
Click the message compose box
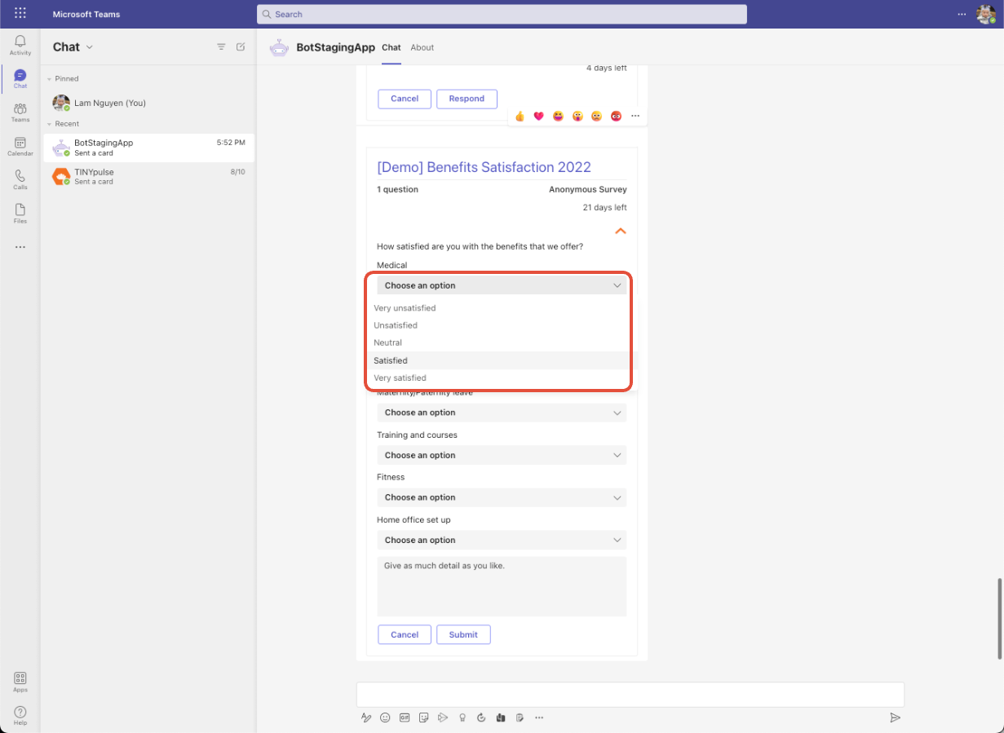point(630,695)
